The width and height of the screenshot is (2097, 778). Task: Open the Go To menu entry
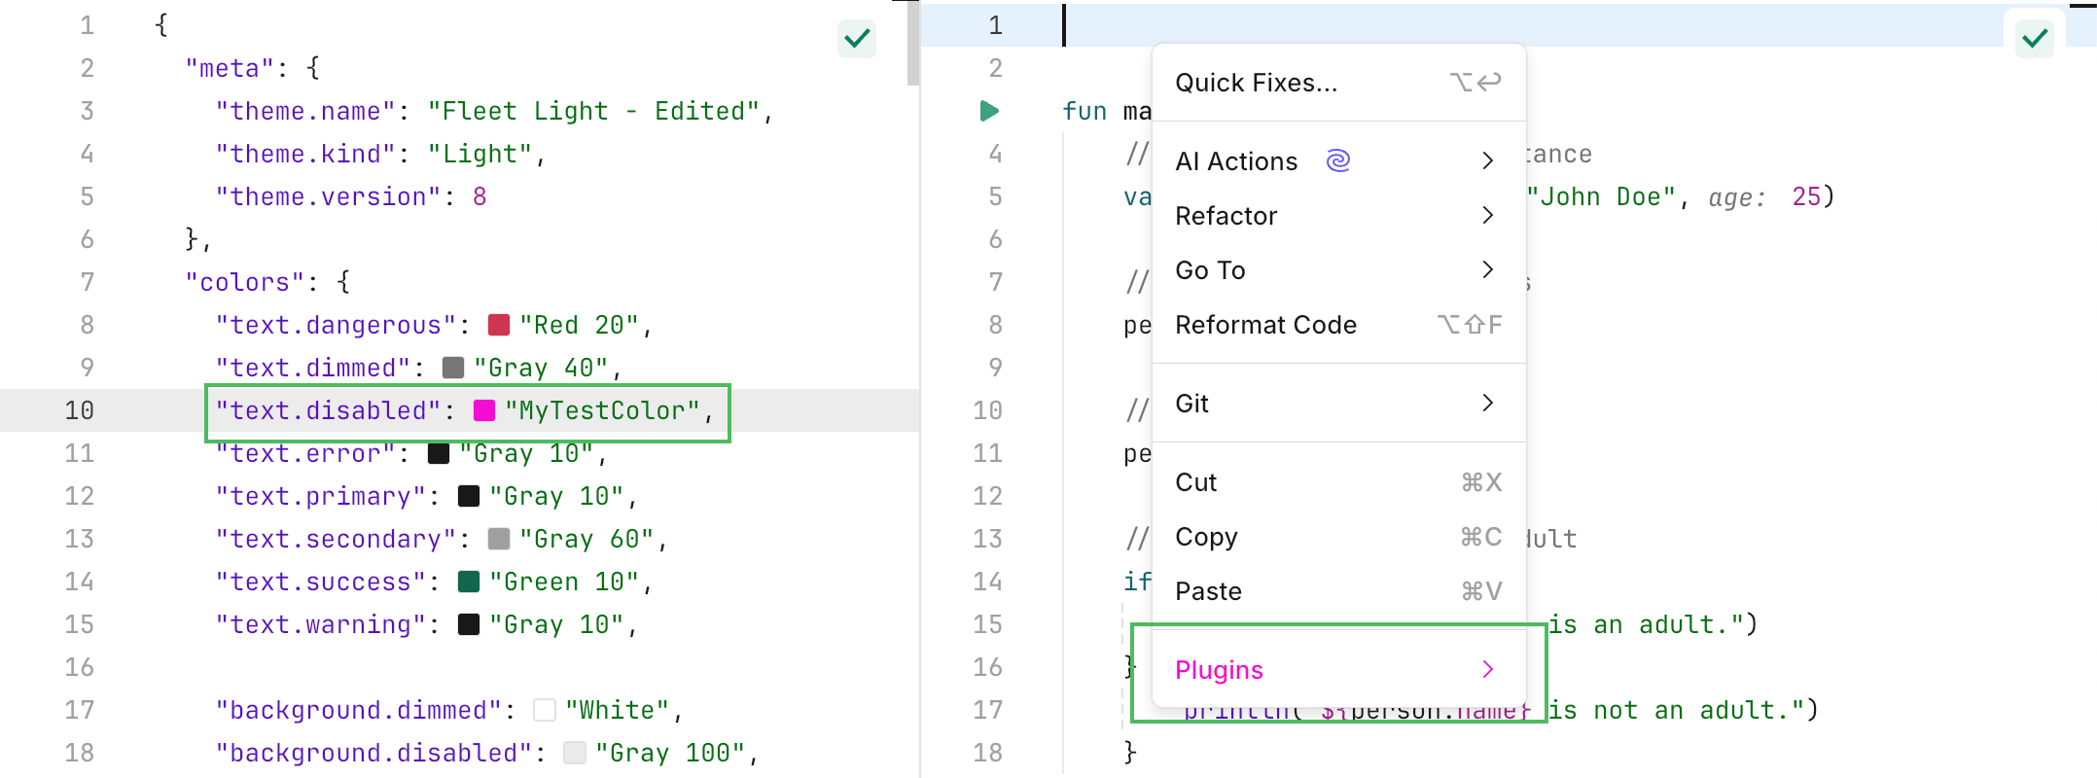[1338, 269]
